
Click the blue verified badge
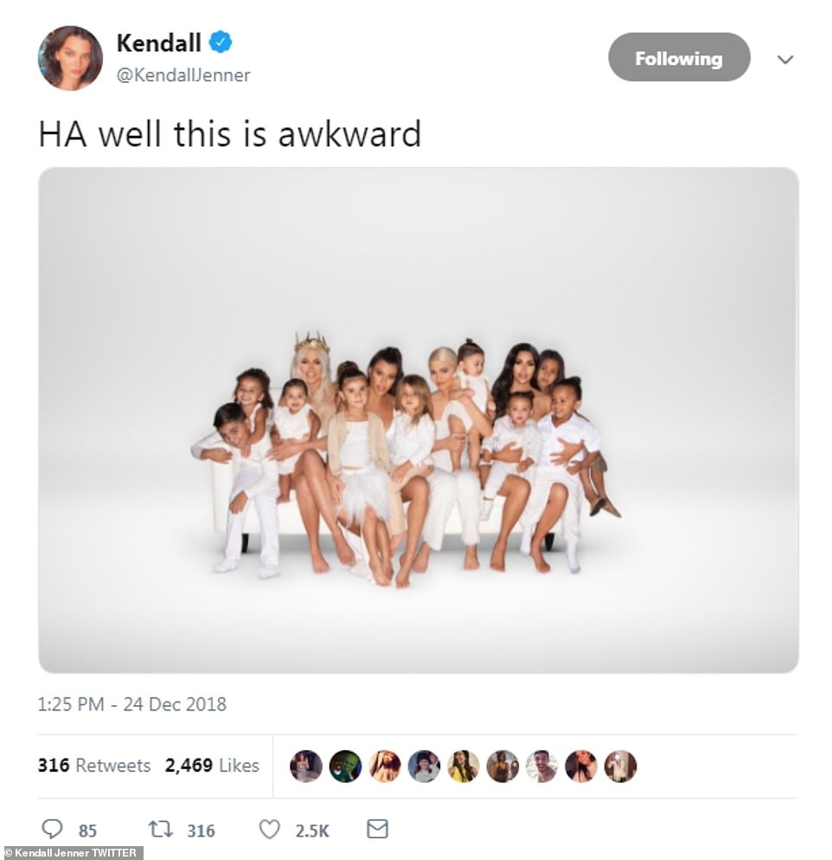pyautogui.click(x=221, y=42)
